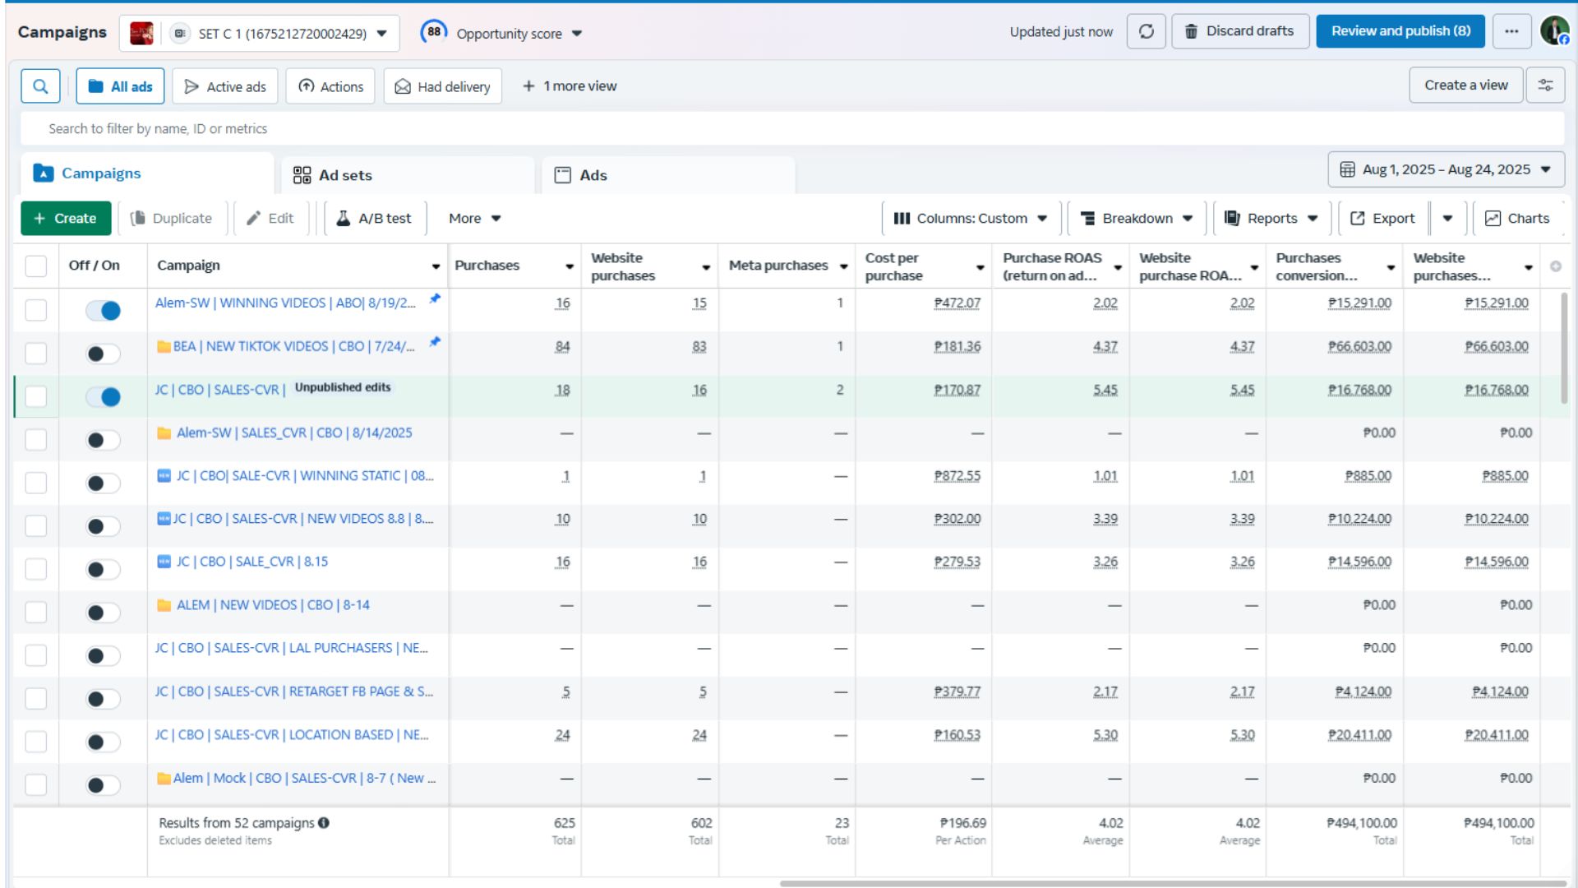Turn on the BEA NEW TIKTOK VIDEOS campaign
Viewport: 1578px width, 888px height.
[x=103, y=354]
